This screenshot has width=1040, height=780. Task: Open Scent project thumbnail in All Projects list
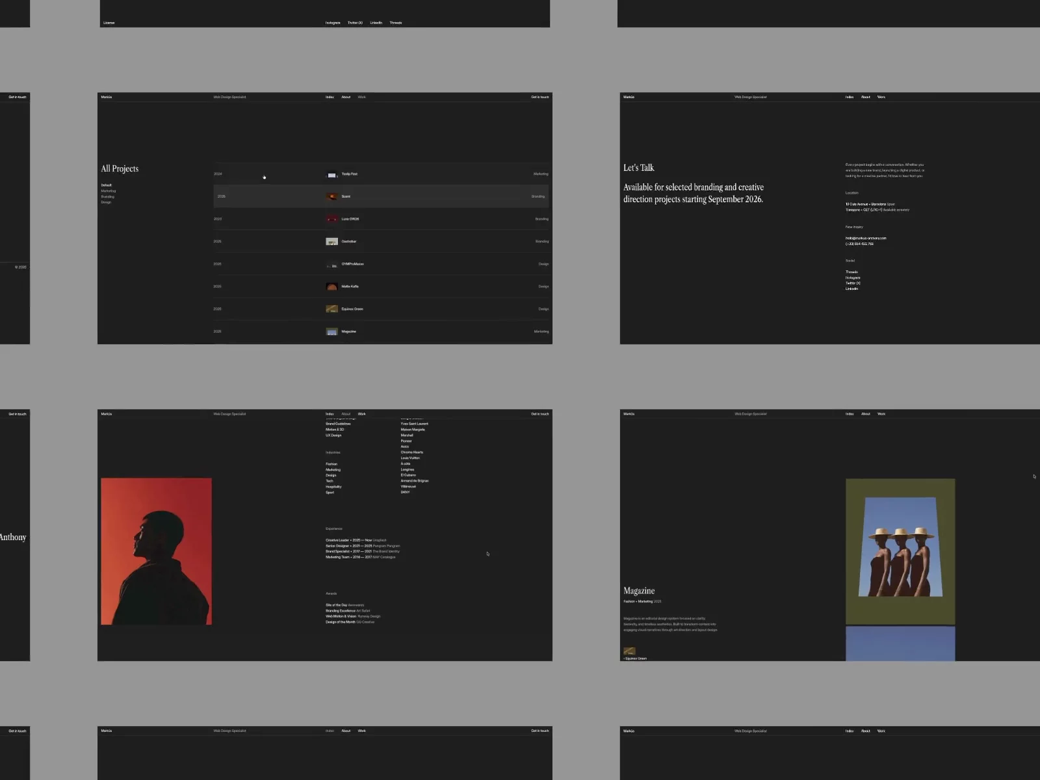pos(331,196)
